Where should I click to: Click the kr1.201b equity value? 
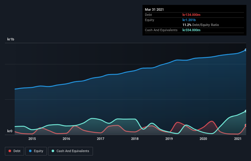[x=189, y=20]
